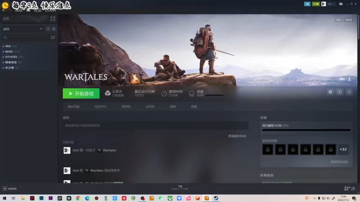Switch library to grid view icon

53,18
